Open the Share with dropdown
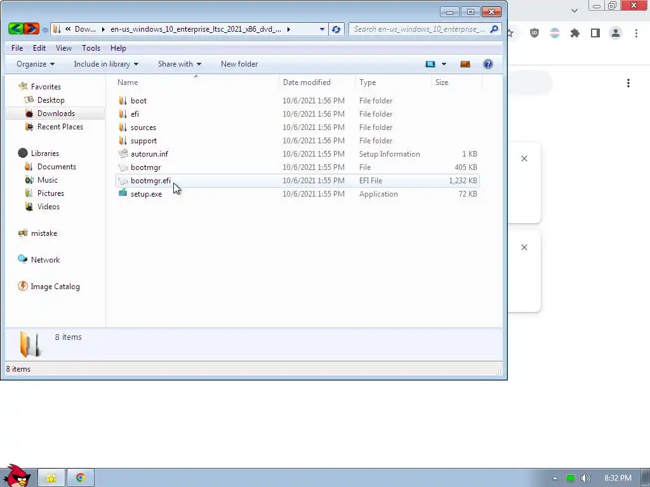This screenshot has width=650, height=487. [x=180, y=64]
